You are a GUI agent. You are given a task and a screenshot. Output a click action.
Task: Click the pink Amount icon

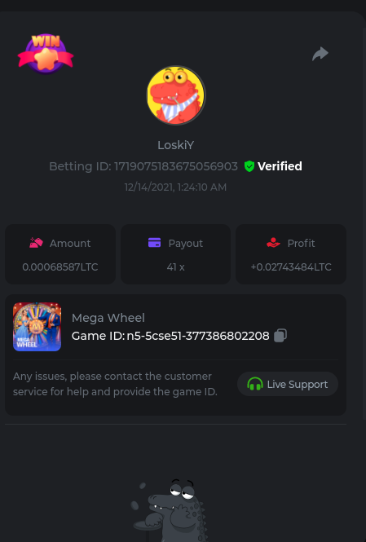37,243
